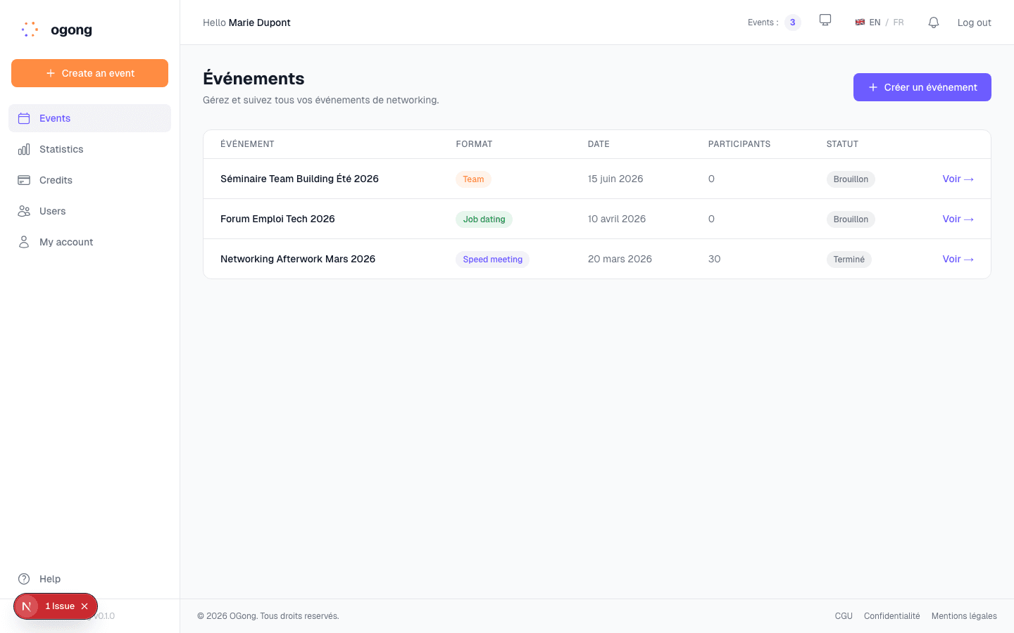Select Events in the sidebar

click(x=55, y=118)
